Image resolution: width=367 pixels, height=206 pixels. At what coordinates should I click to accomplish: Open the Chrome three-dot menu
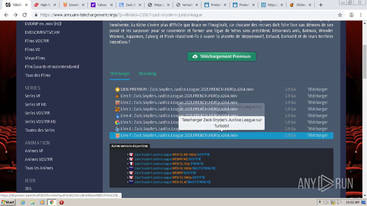(x=361, y=15)
